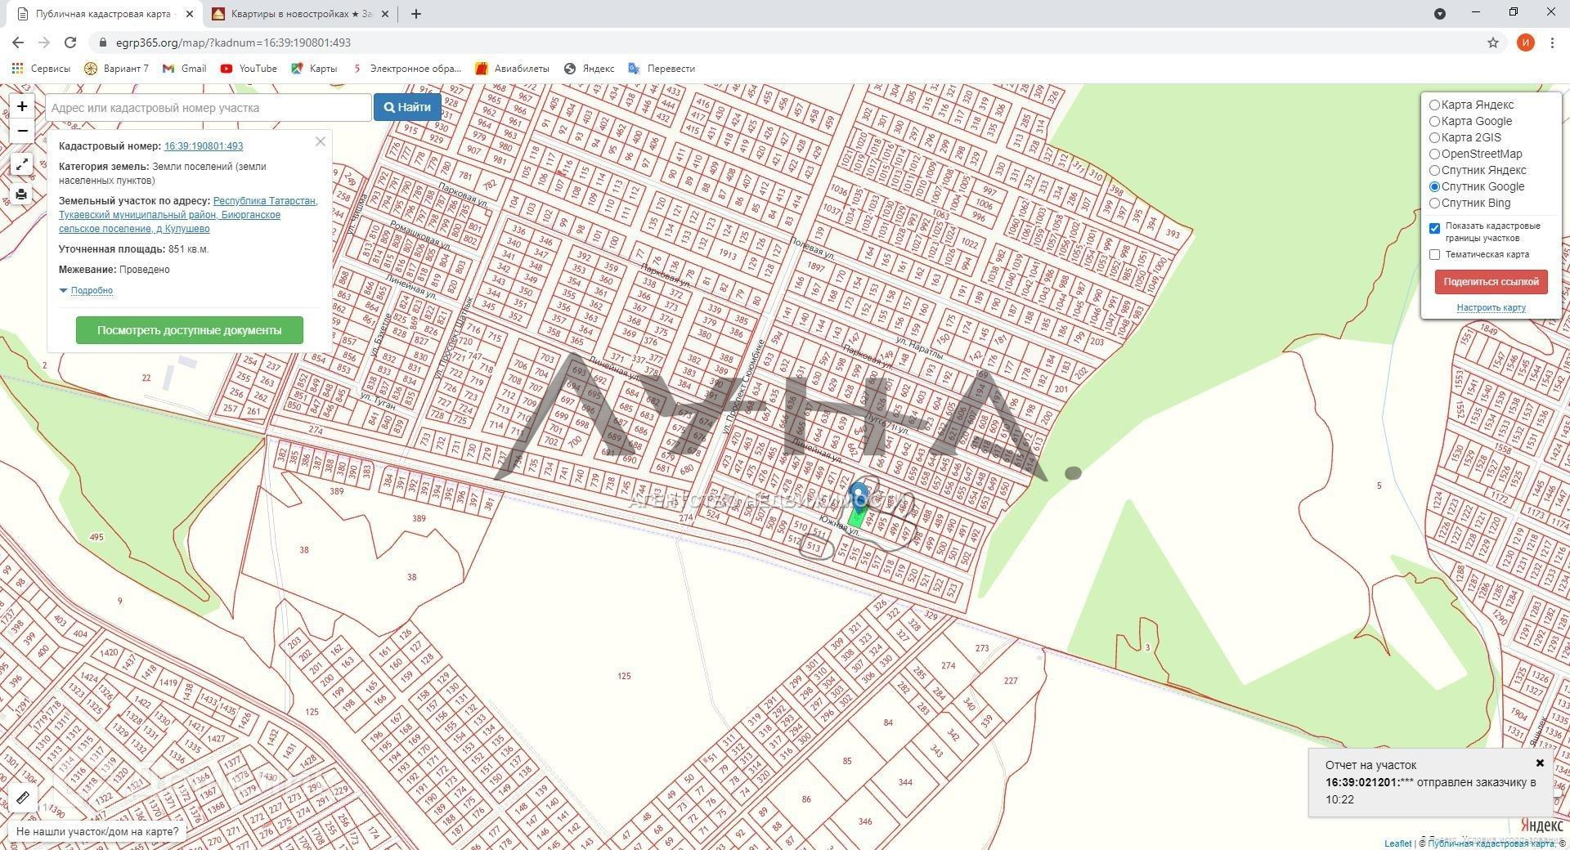Select the Карта Яндекс map layer
Viewport: 1570px width, 850px height.
(1434, 105)
